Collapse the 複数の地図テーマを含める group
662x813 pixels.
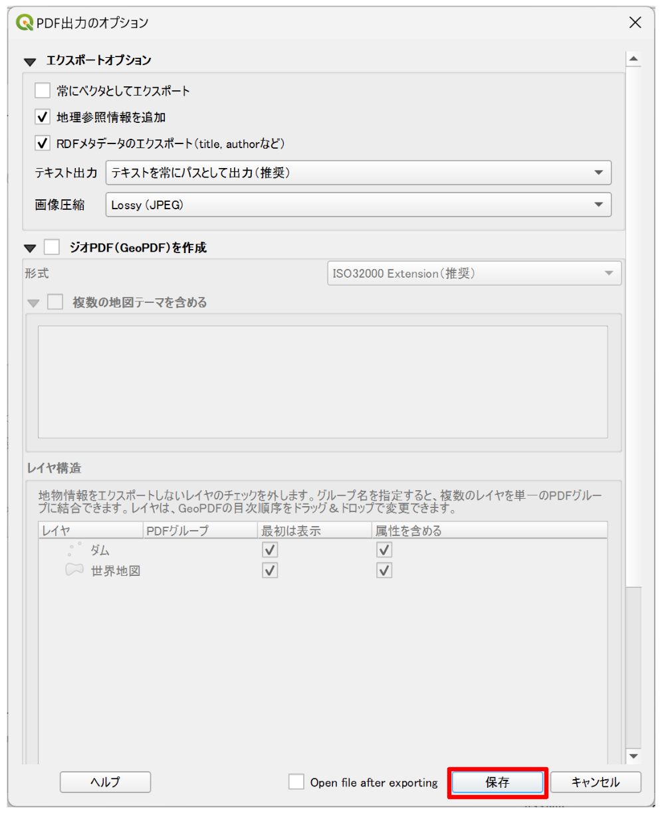click(x=33, y=304)
